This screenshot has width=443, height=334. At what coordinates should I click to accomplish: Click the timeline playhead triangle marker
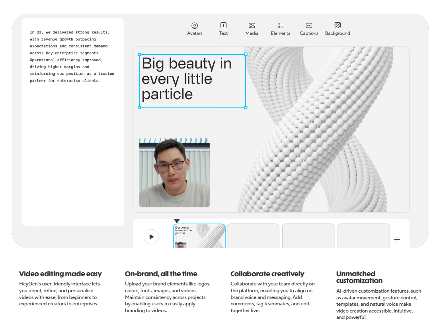(x=177, y=221)
